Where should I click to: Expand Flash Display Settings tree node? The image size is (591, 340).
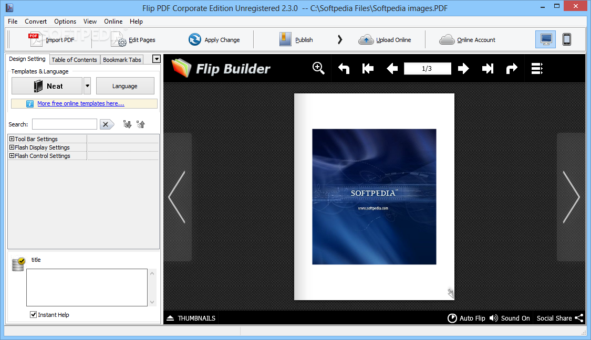(12, 147)
